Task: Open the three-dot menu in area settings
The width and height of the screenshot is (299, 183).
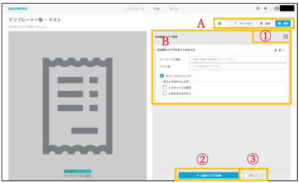Action: 285,37
